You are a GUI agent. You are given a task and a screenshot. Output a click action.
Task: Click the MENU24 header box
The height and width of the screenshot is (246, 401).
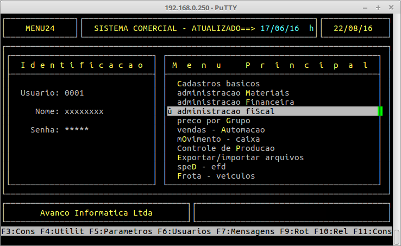coord(40,28)
